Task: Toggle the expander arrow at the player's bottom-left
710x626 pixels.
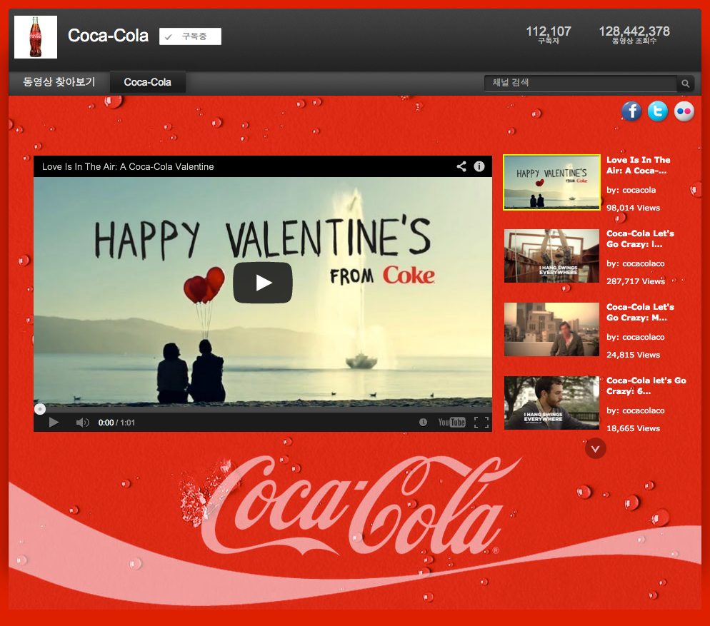Action: 40,409
